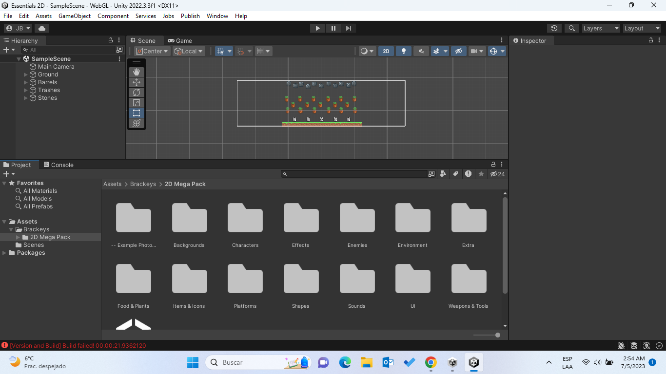Open the Characters folder in 2D Mega Pack

click(x=245, y=218)
